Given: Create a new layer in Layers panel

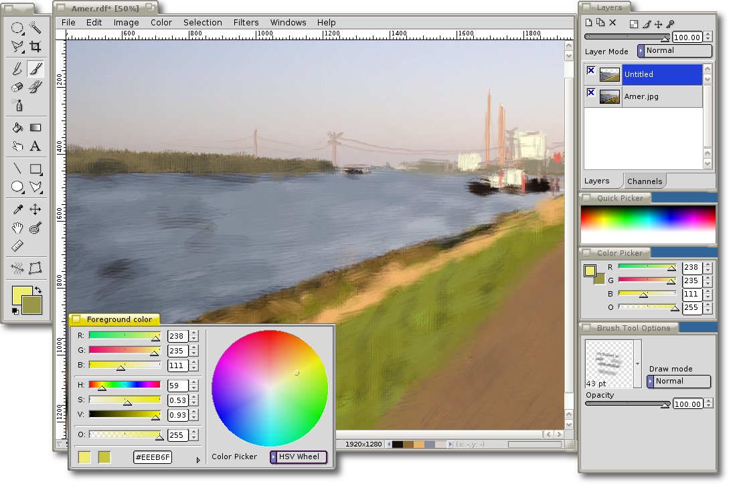Looking at the screenshot, I should (x=588, y=22).
